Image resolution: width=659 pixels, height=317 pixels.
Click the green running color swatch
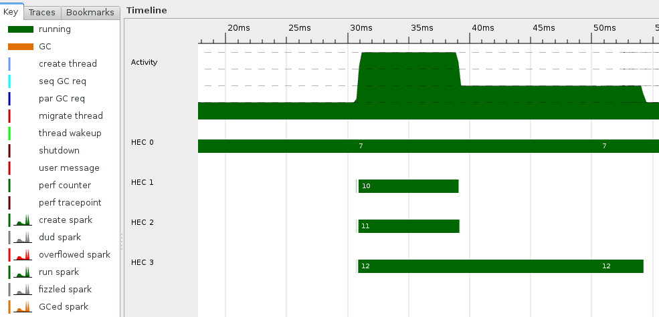(x=21, y=29)
